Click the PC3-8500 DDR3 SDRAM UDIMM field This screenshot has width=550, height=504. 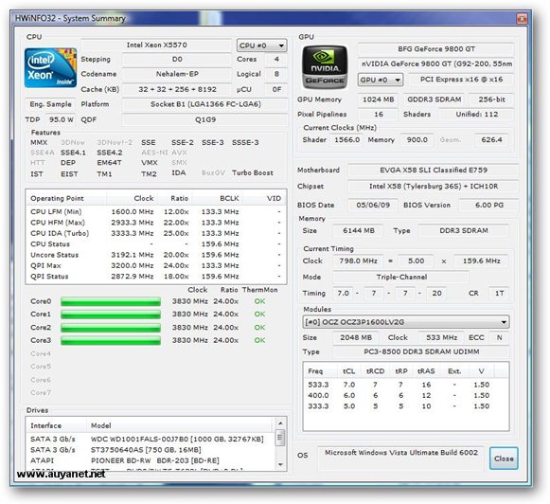[x=421, y=351]
